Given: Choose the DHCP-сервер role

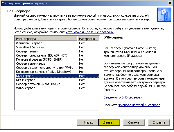Looking at the screenshot, I should (x=57, y=80).
